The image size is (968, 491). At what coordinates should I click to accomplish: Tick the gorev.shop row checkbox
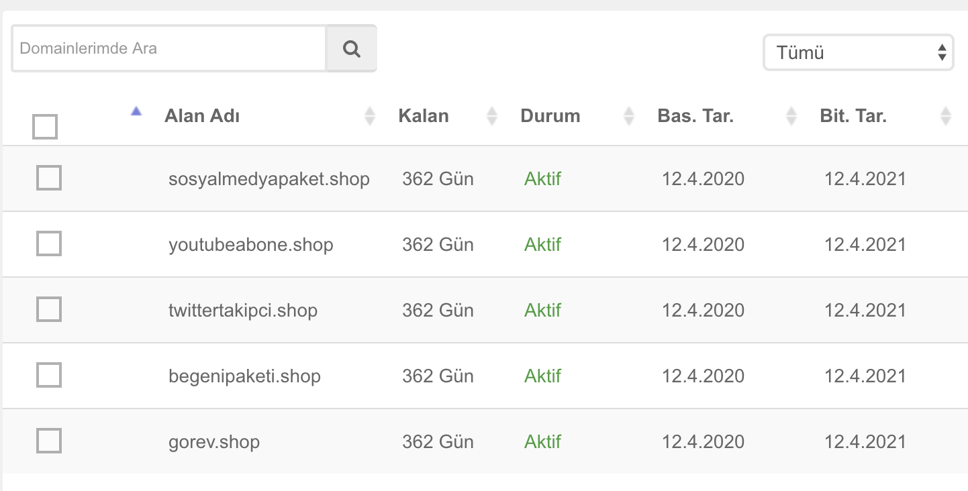(49, 441)
